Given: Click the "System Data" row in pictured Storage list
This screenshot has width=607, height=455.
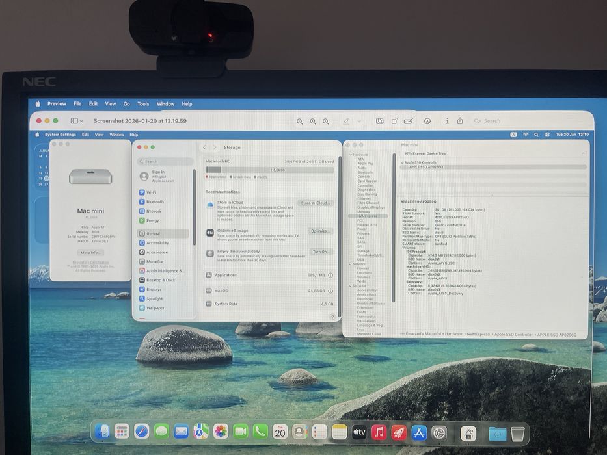Looking at the screenshot, I should click(269, 304).
